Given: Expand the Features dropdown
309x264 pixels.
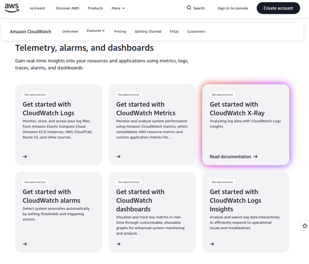Looking at the screenshot, I should click(x=96, y=31).
